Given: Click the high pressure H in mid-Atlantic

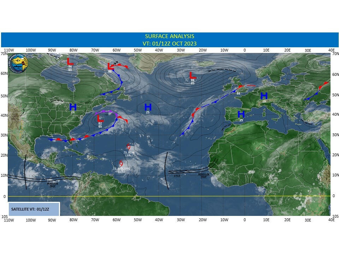Looking at the screenshot, I should pos(148,107).
